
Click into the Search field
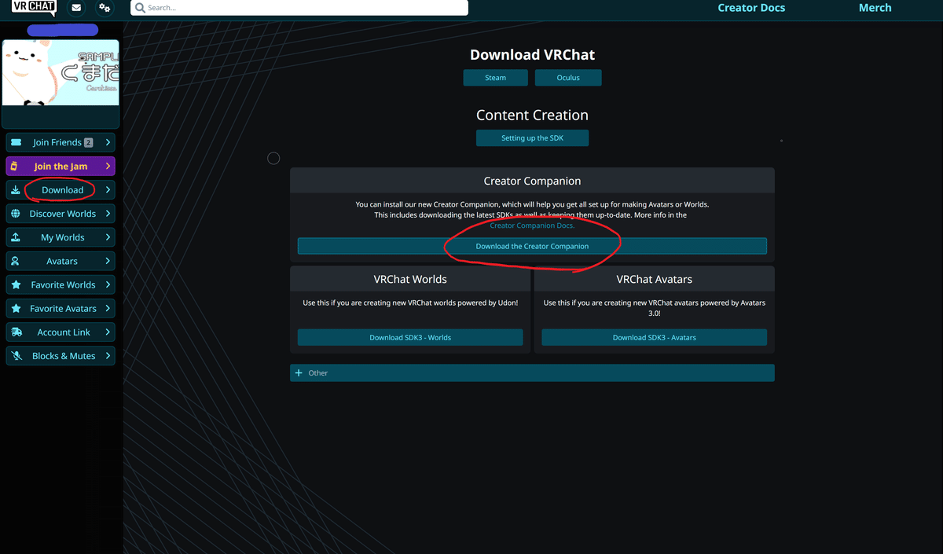point(299,8)
